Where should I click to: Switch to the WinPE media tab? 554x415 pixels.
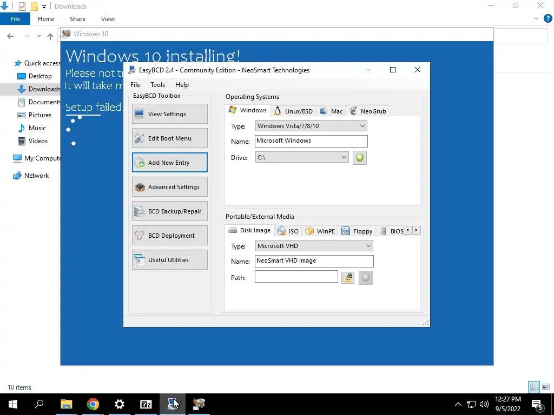pos(320,231)
